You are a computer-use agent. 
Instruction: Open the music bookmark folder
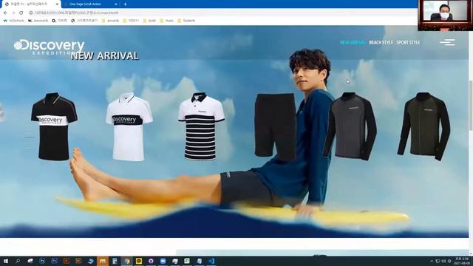[167, 21]
